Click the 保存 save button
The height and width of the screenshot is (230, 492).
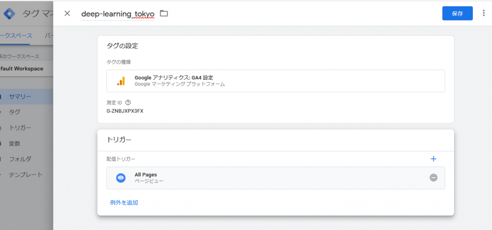(457, 13)
